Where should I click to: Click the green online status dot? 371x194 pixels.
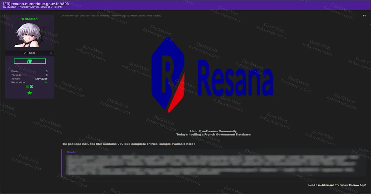pos(51,53)
